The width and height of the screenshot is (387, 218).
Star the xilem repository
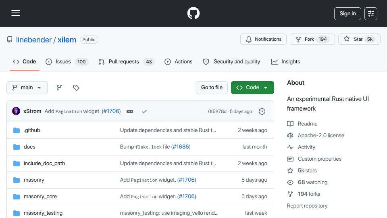pos(359,39)
